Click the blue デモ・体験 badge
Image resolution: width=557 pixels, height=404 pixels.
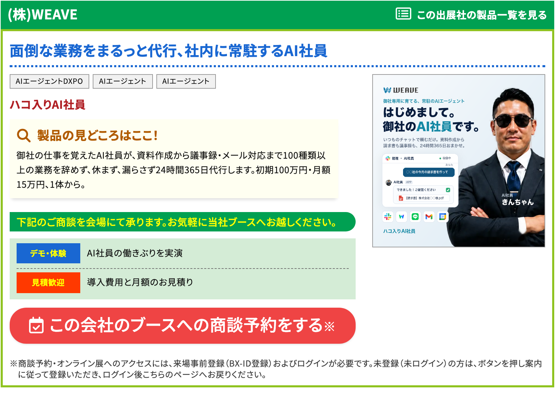(48, 253)
